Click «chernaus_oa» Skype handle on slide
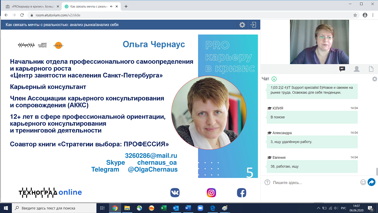The width and height of the screenshot is (378, 213). [x=157, y=163]
